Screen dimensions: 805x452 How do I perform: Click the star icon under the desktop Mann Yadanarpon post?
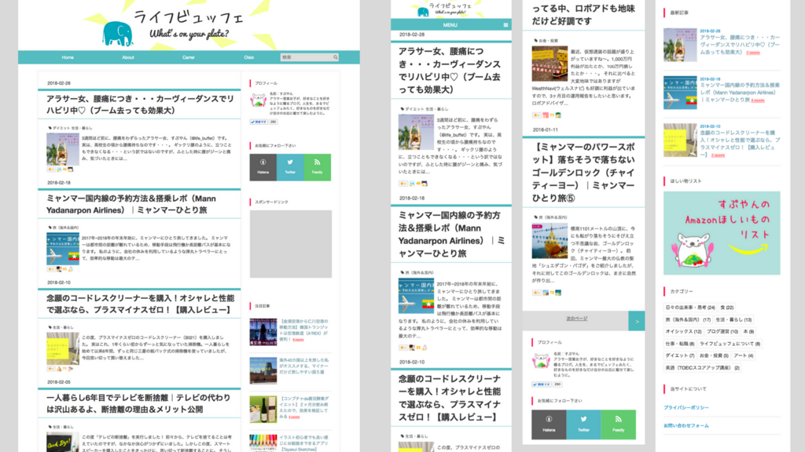tap(50, 269)
